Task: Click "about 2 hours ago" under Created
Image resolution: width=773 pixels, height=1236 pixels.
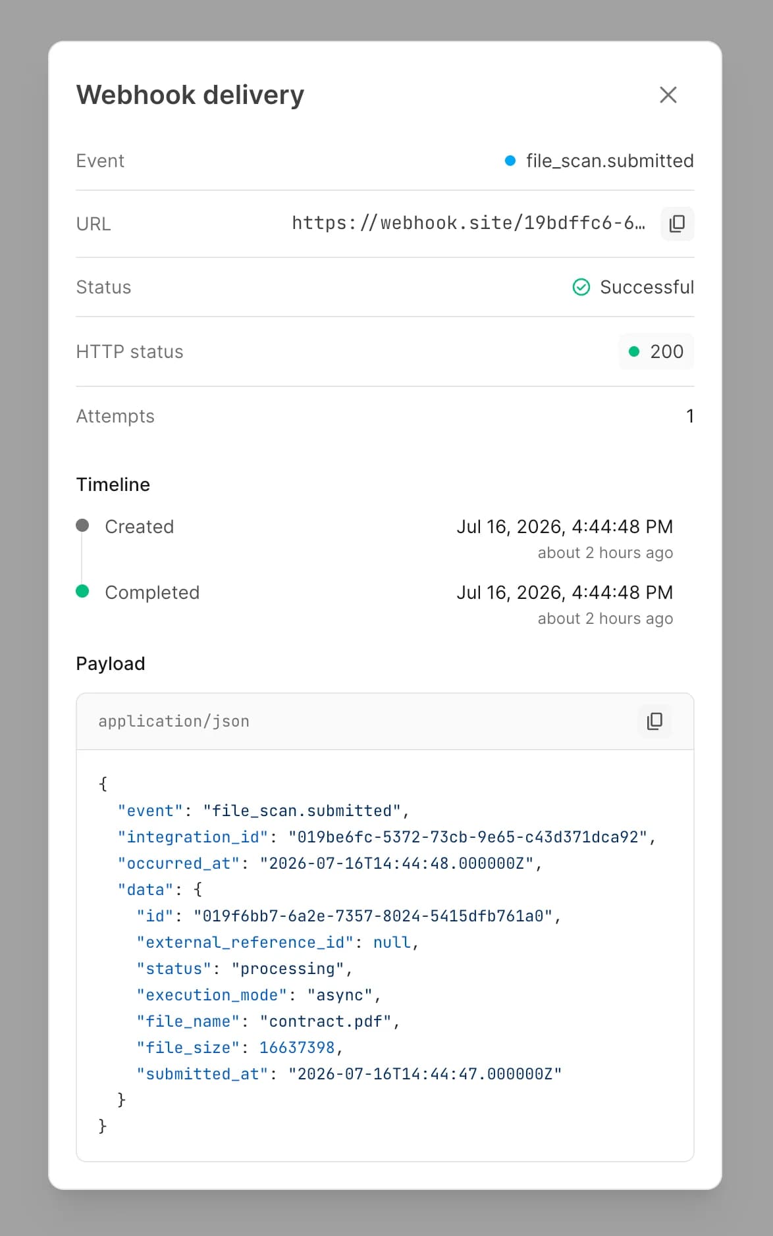Action: [x=605, y=553]
